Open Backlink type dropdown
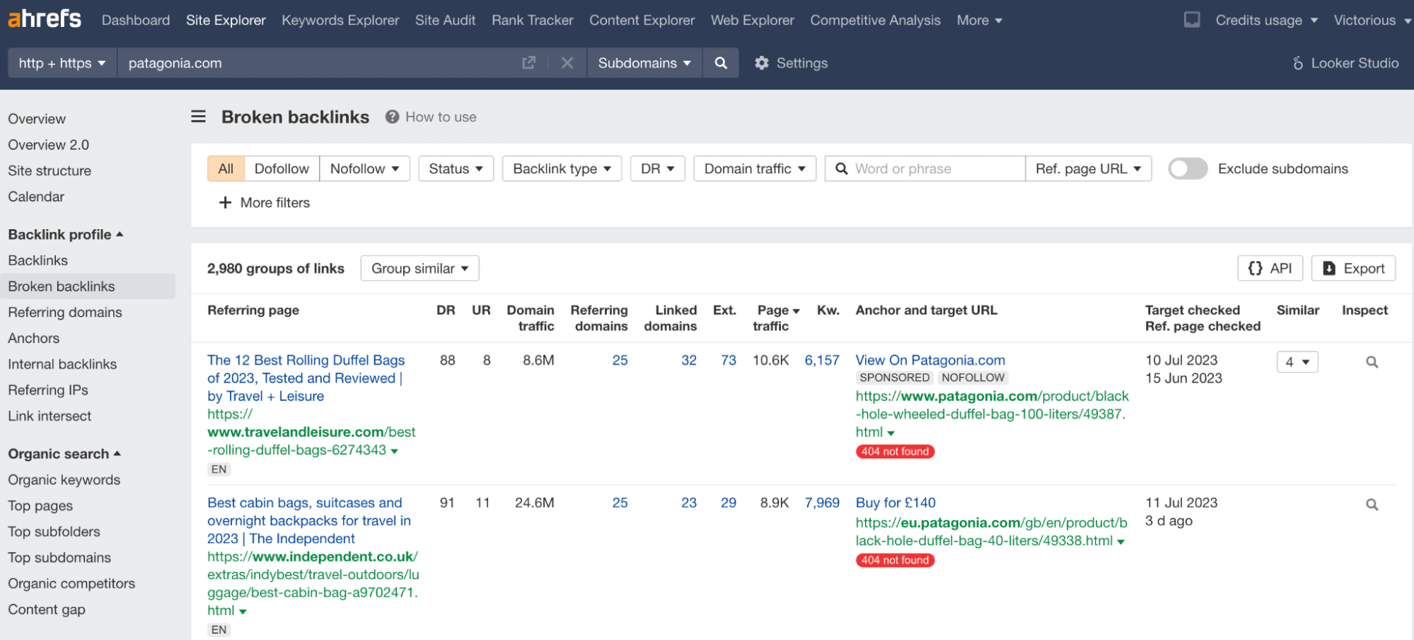Image resolution: width=1414 pixels, height=640 pixels. (562, 168)
